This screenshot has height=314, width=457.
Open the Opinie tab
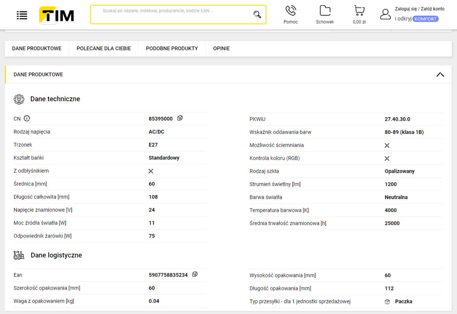pos(221,49)
